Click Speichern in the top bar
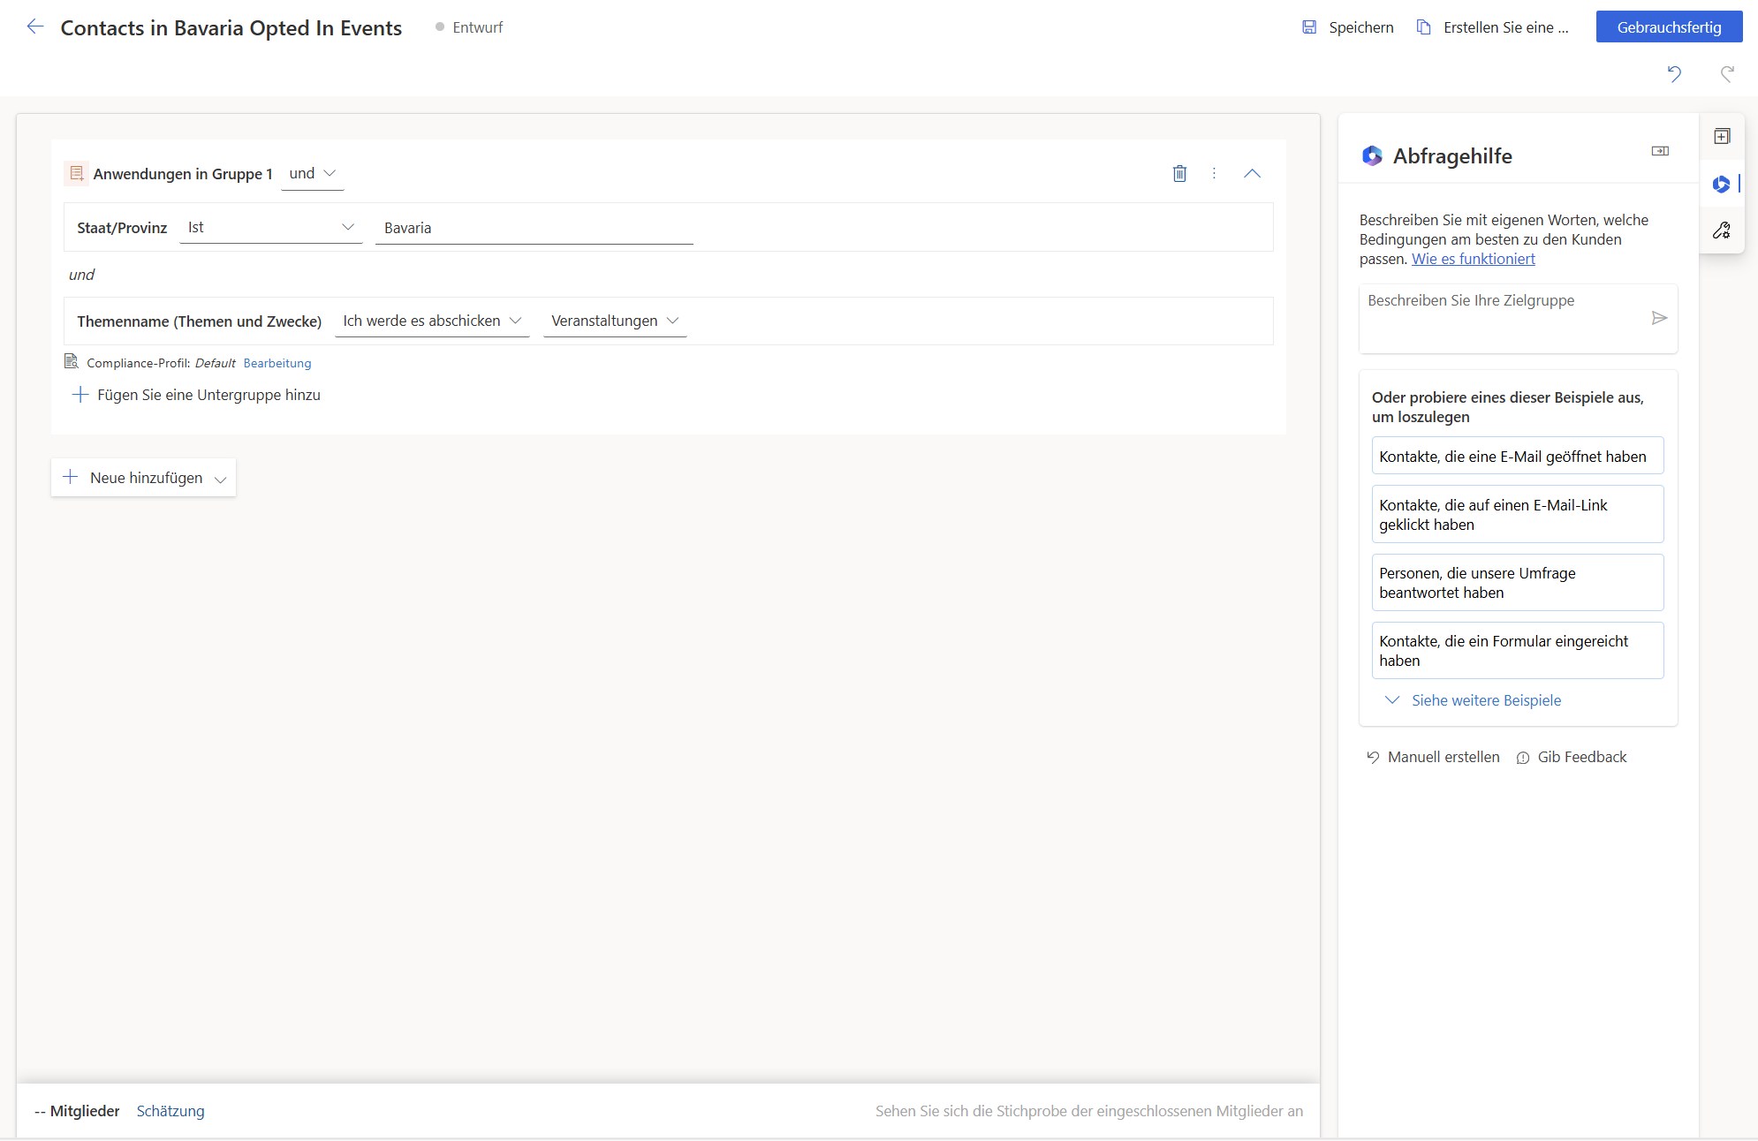The width and height of the screenshot is (1758, 1141). point(1348,27)
